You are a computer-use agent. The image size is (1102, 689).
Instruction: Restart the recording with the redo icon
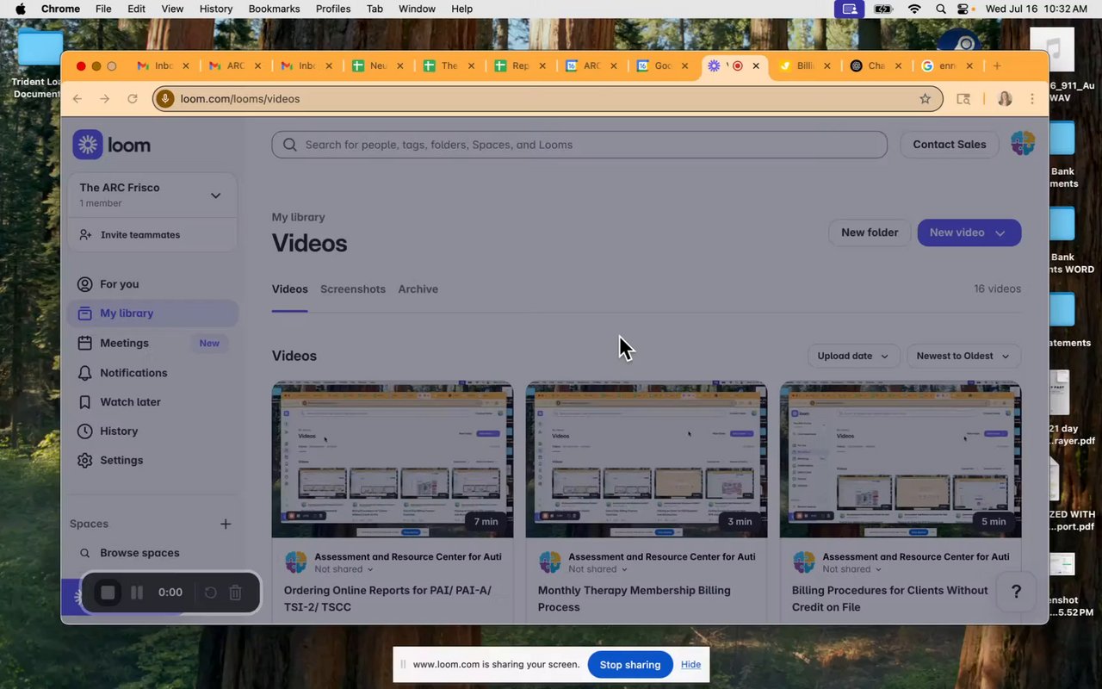[210, 593]
